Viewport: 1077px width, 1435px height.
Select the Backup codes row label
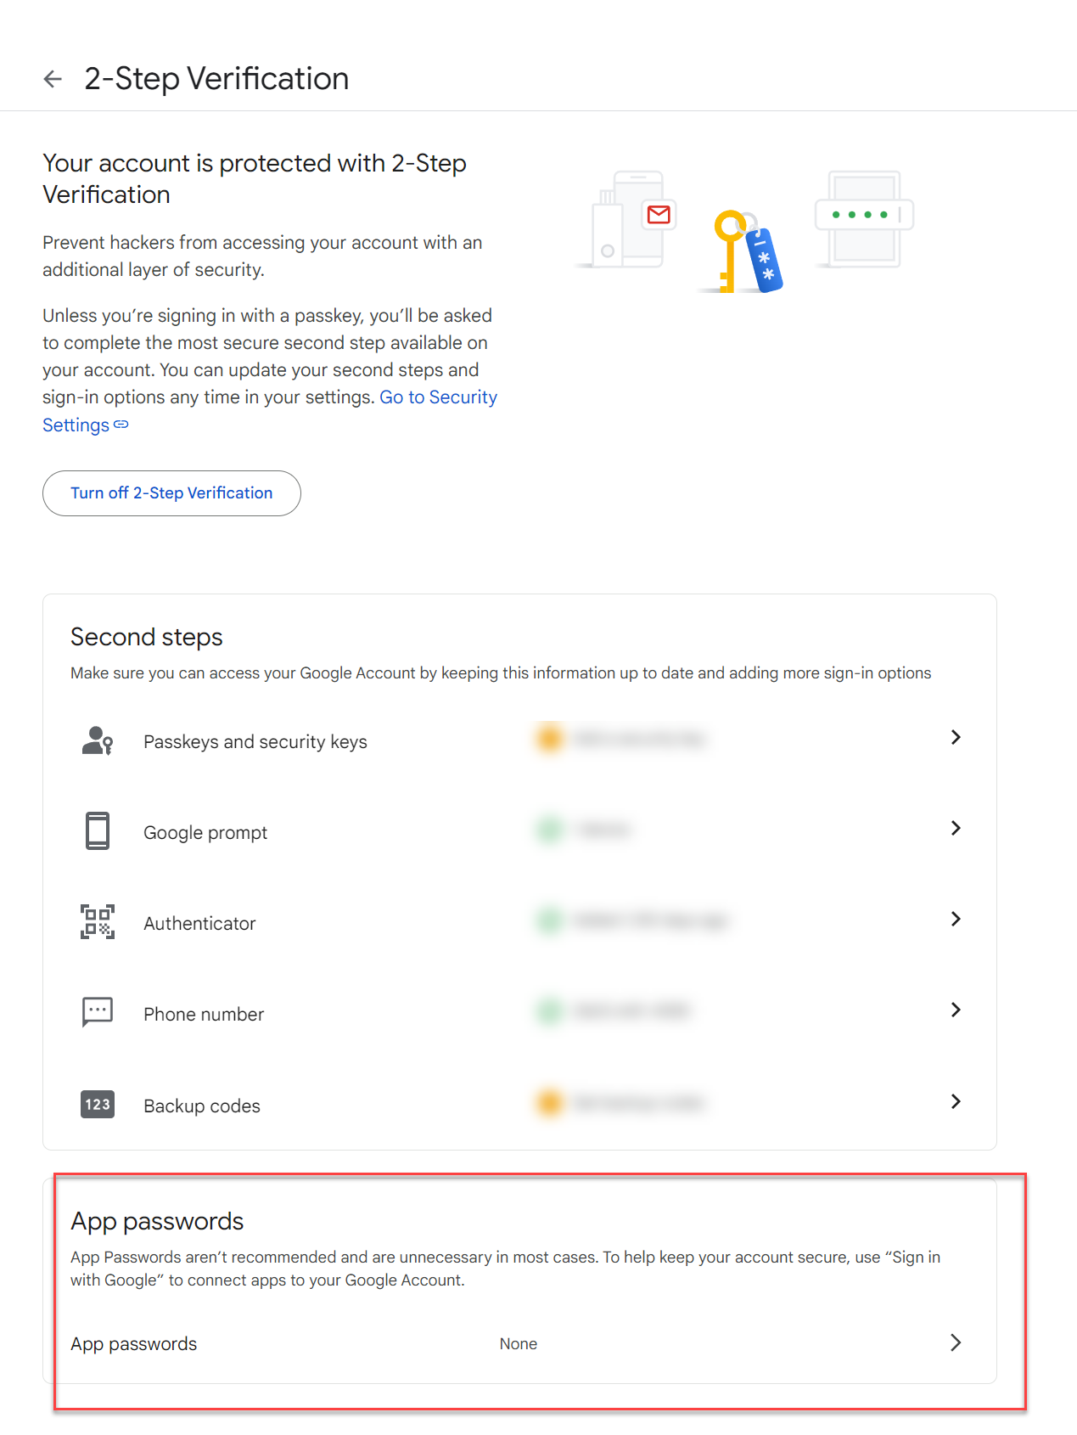pyautogui.click(x=202, y=1106)
